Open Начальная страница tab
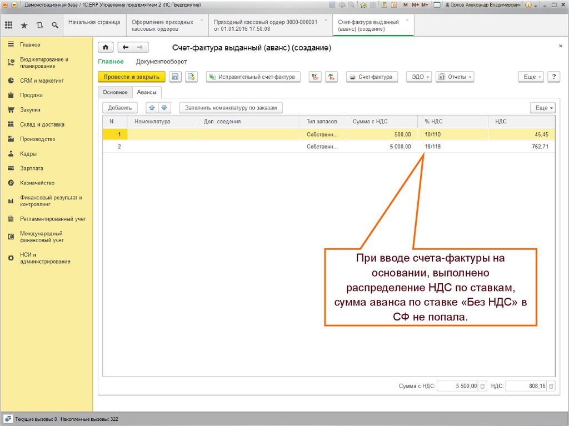 click(x=94, y=22)
